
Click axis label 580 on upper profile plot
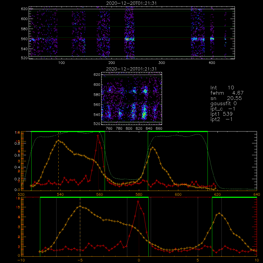[139, 194]
